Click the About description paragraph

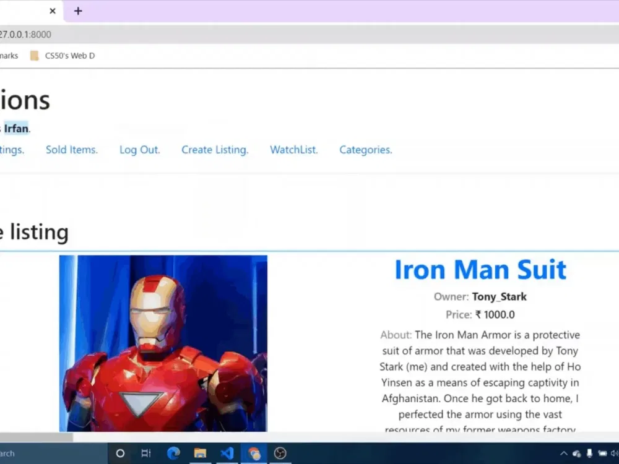click(480, 382)
